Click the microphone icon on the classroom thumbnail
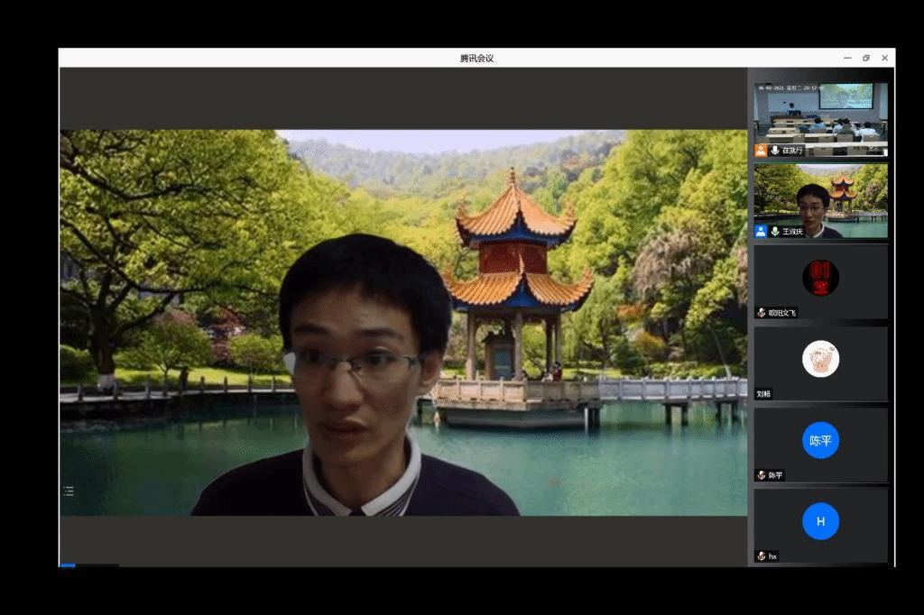This screenshot has width=924, height=615. (774, 151)
